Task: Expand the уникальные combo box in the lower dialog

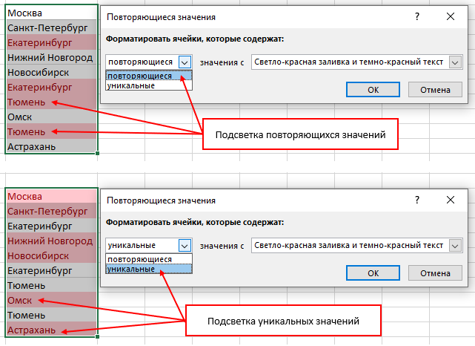Action: pos(185,246)
